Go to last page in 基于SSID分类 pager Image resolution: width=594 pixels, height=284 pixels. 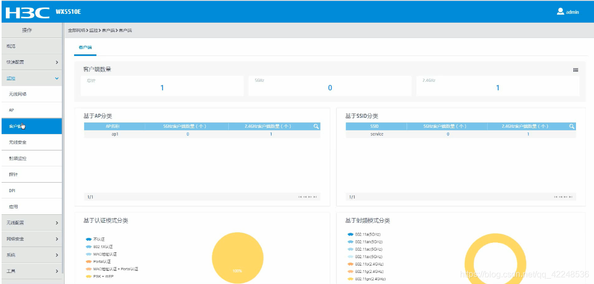(x=571, y=197)
